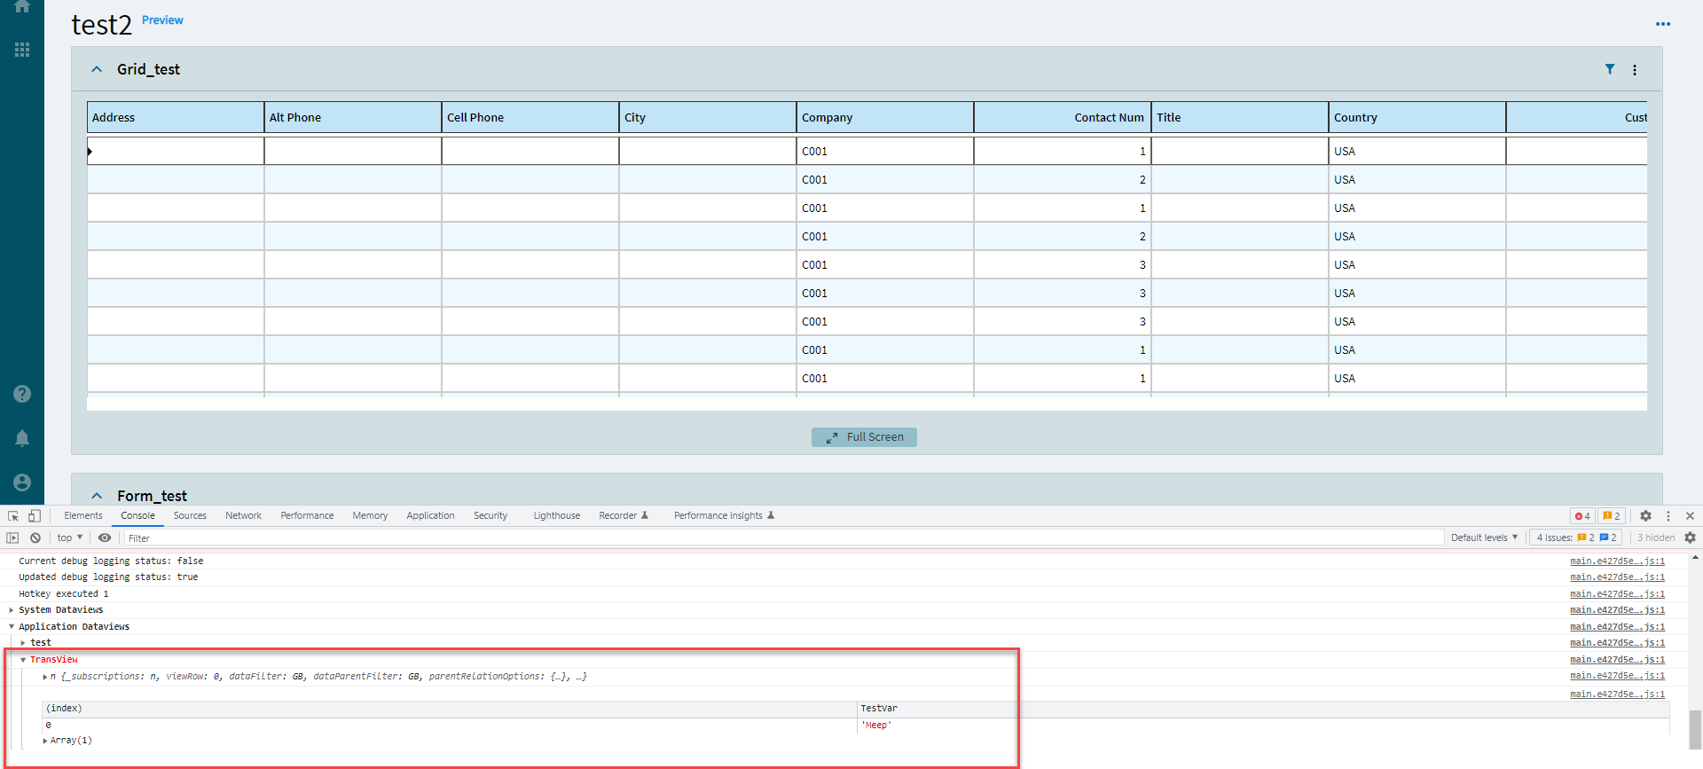The image size is (1703, 769).
Task: Sort grid by Country column header
Action: (x=1417, y=117)
